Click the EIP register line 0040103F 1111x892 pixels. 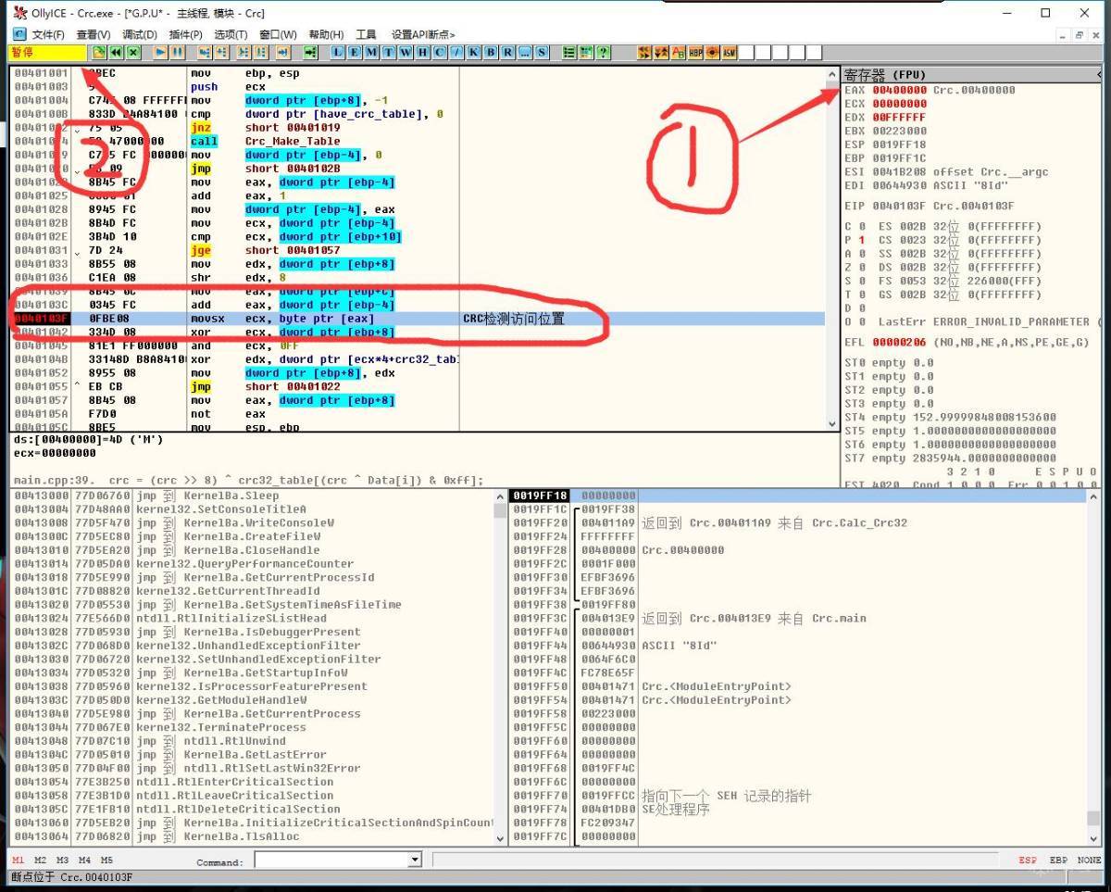pyautogui.click(x=930, y=206)
